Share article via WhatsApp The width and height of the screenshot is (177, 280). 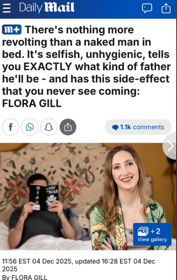click(29, 127)
